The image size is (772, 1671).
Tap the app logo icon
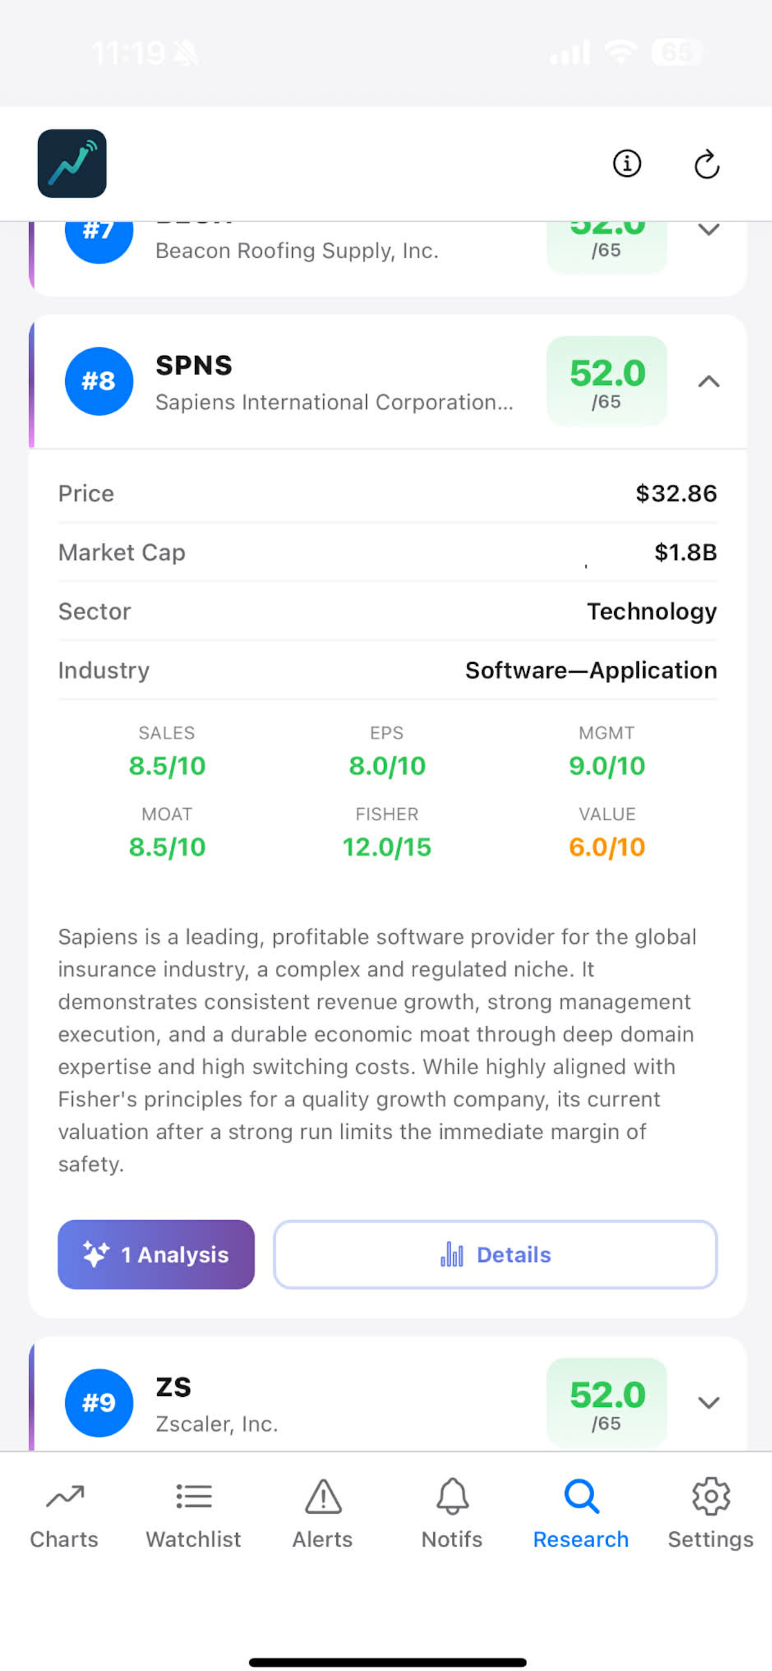pos(72,163)
